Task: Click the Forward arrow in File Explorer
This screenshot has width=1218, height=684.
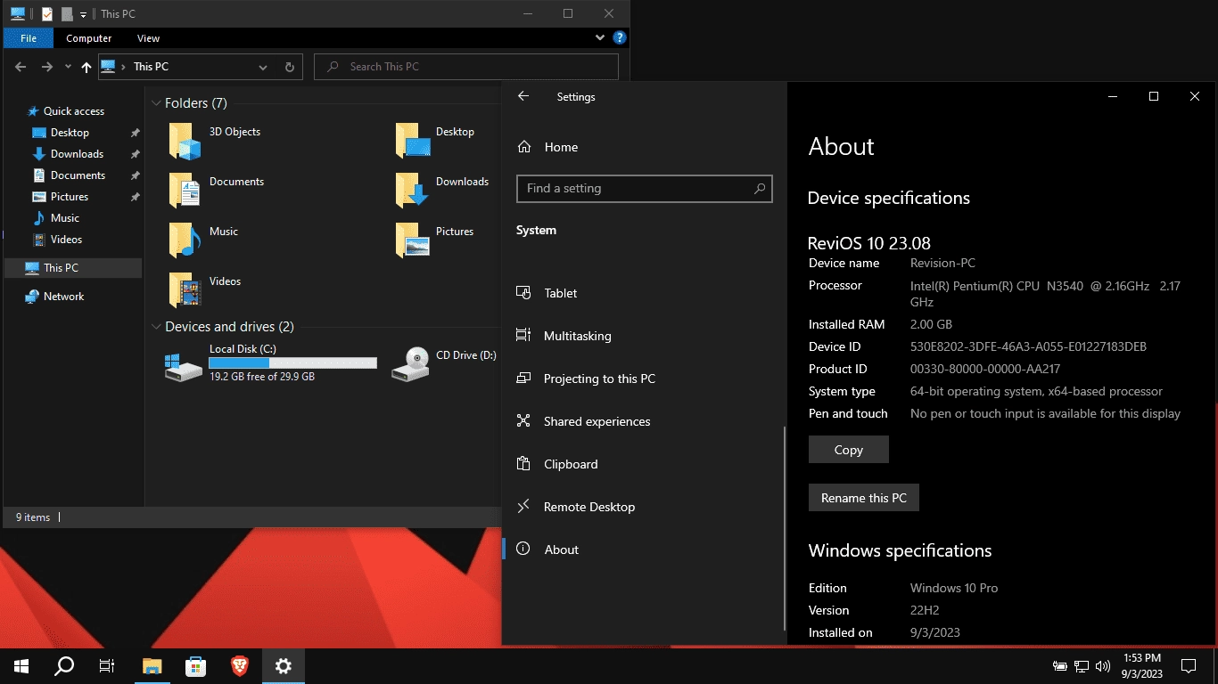Action: pos(46,67)
